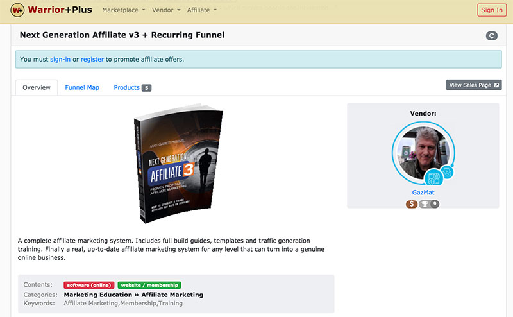Click the small blue badge icon beside the vendor avatar
This screenshot has height=317, width=513.
click(x=446, y=171)
